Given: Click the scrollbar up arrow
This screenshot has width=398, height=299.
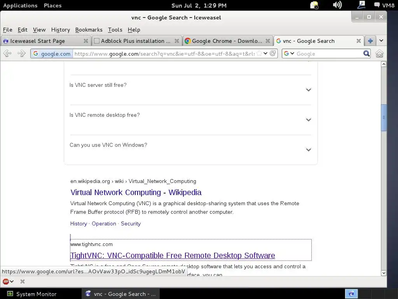Looking at the screenshot, I should point(384,64).
